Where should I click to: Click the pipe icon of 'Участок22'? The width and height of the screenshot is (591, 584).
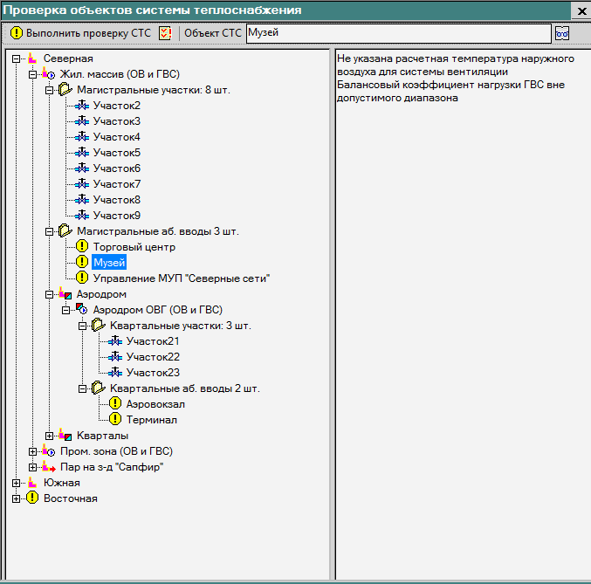pyautogui.click(x=115, y=357)
